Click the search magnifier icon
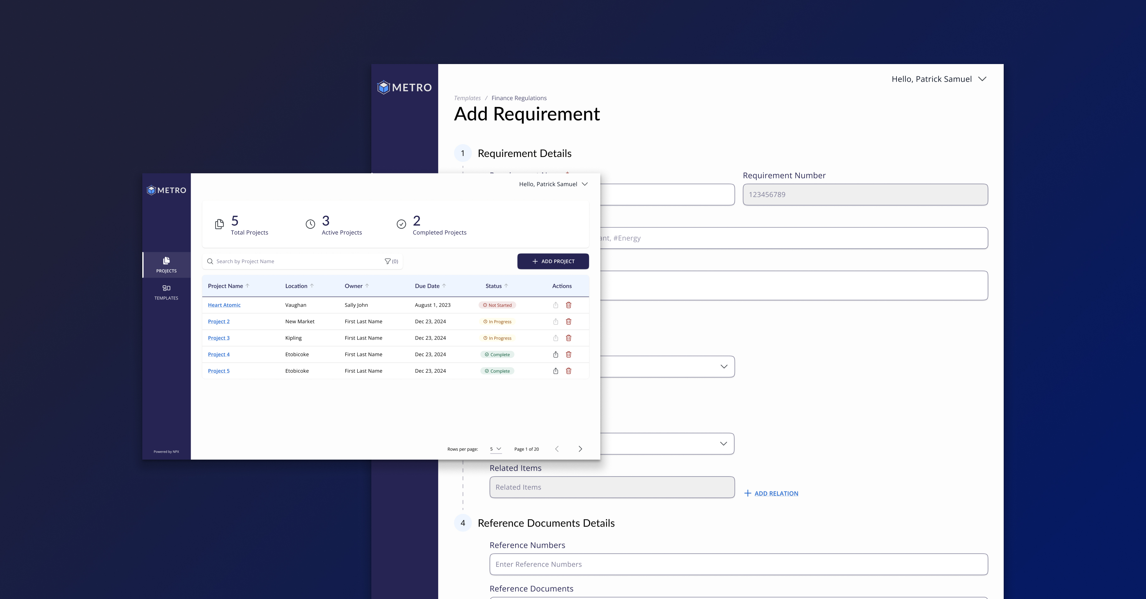Image resolution: width=1146 pixels, height=599 pixels. click(210, 262)
